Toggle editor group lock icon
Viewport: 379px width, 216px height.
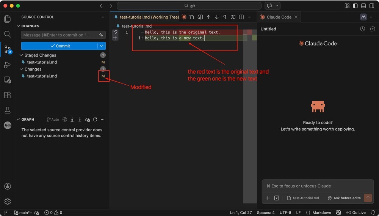(x=363, y=17)
